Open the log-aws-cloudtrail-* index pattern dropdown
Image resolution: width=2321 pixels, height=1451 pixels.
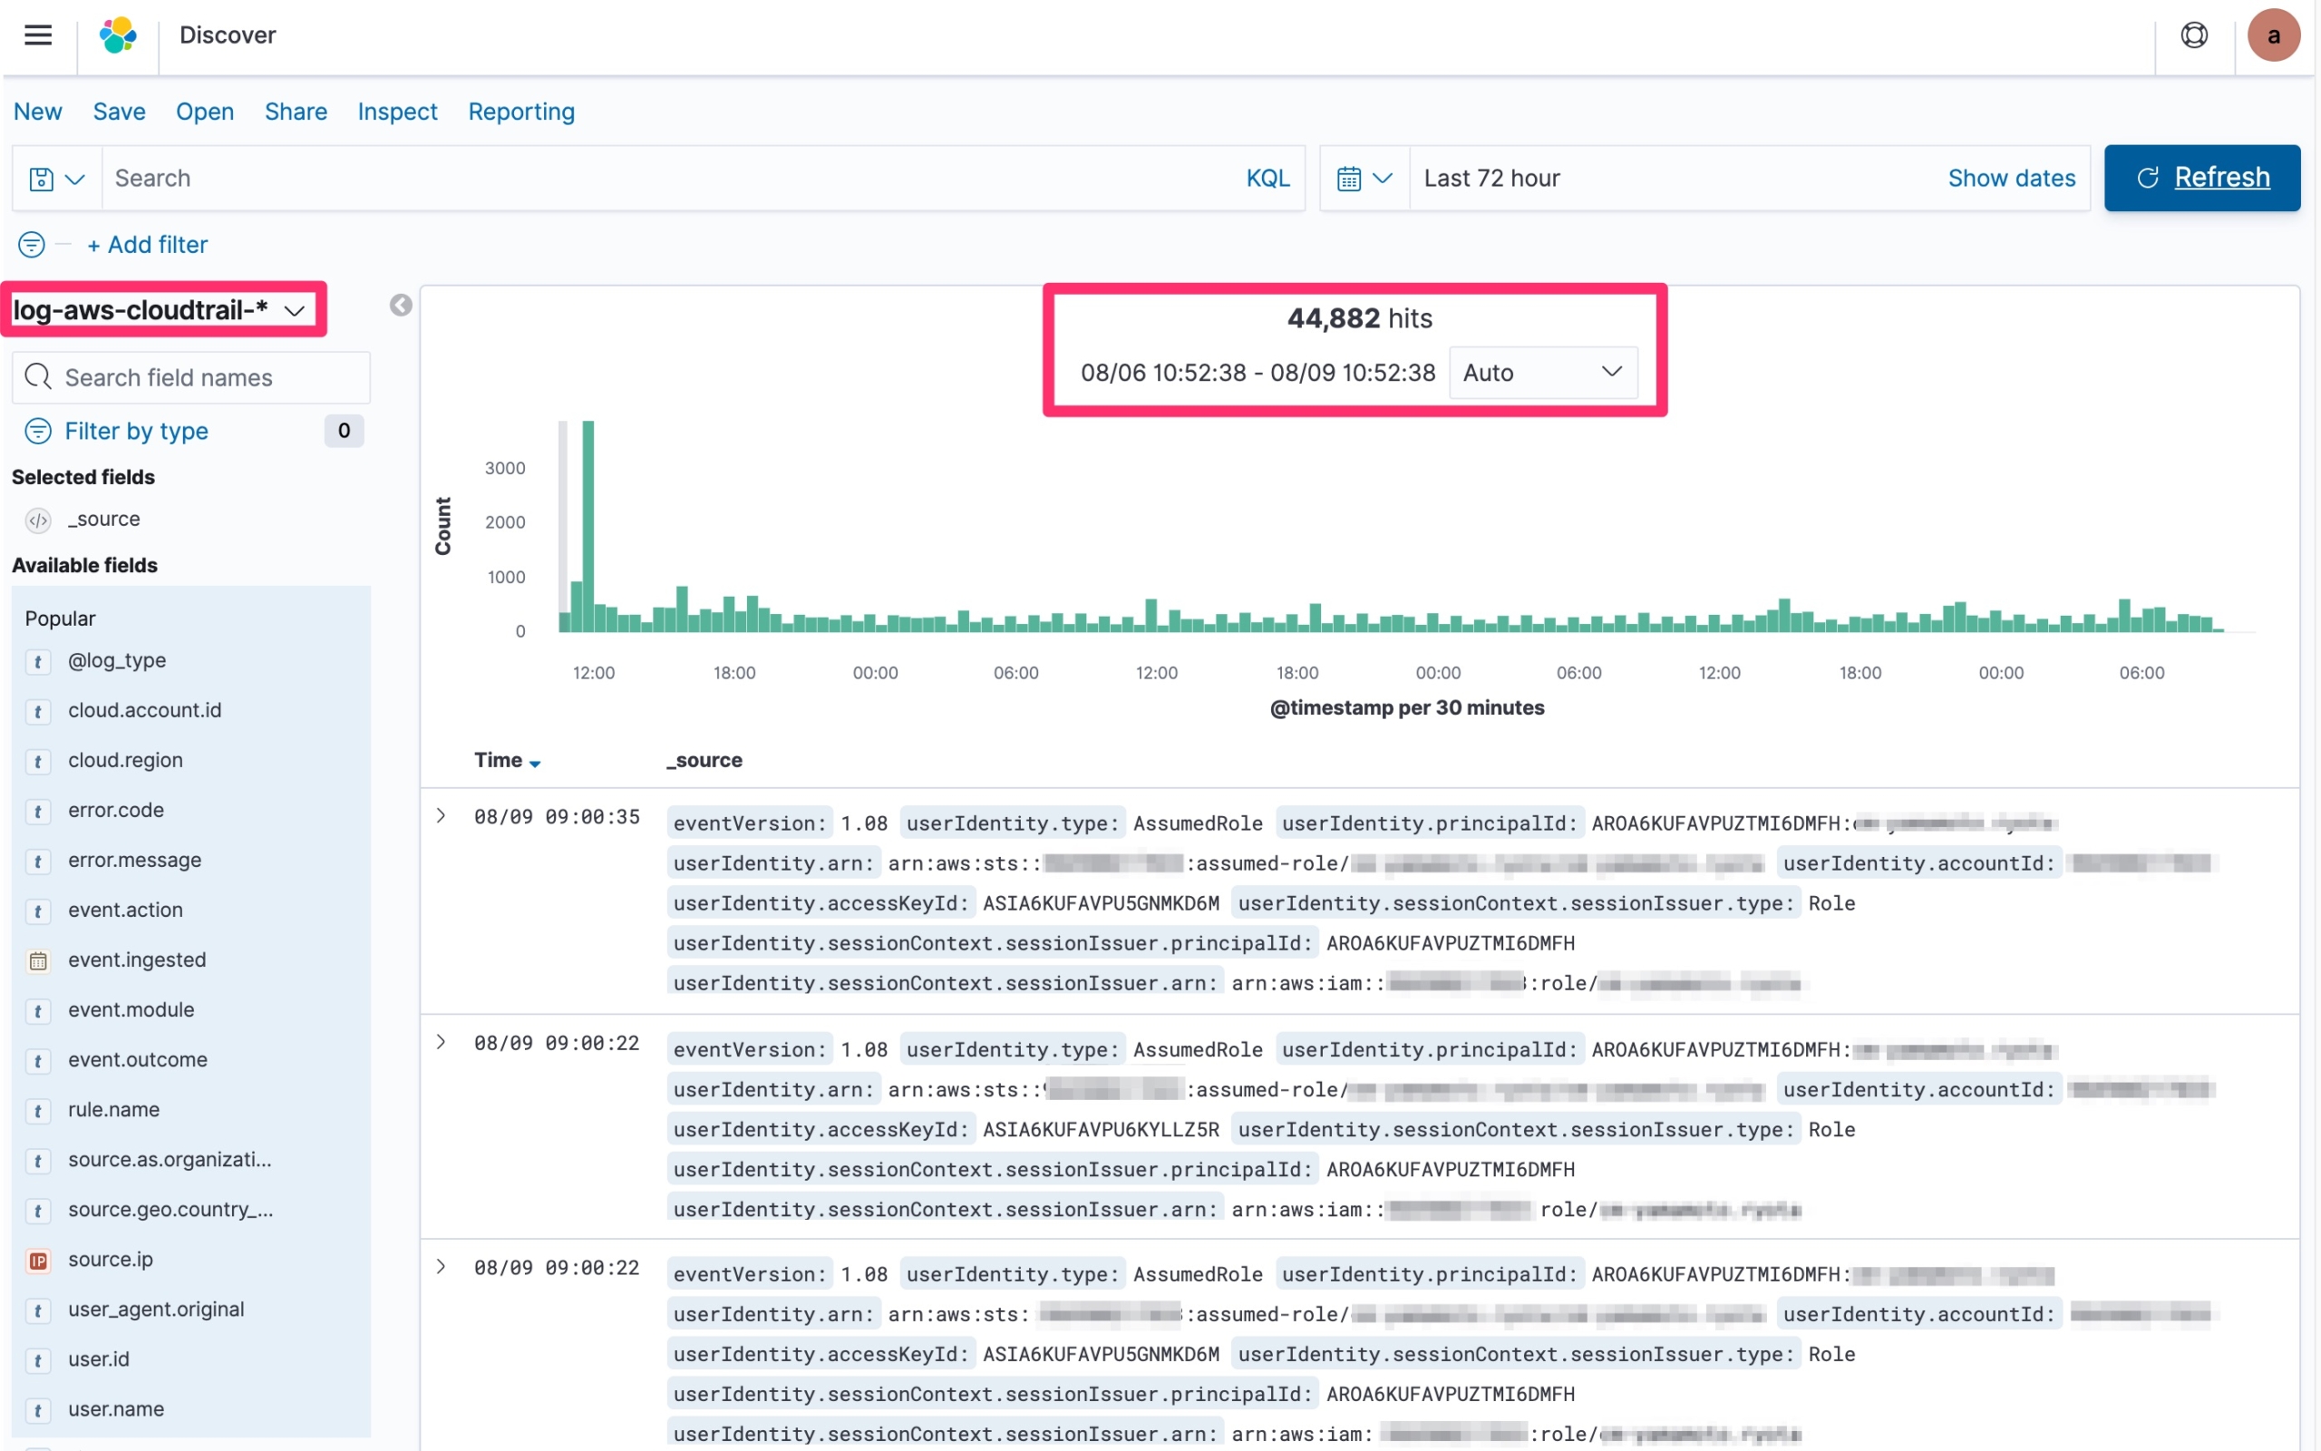tap(160, 309)
